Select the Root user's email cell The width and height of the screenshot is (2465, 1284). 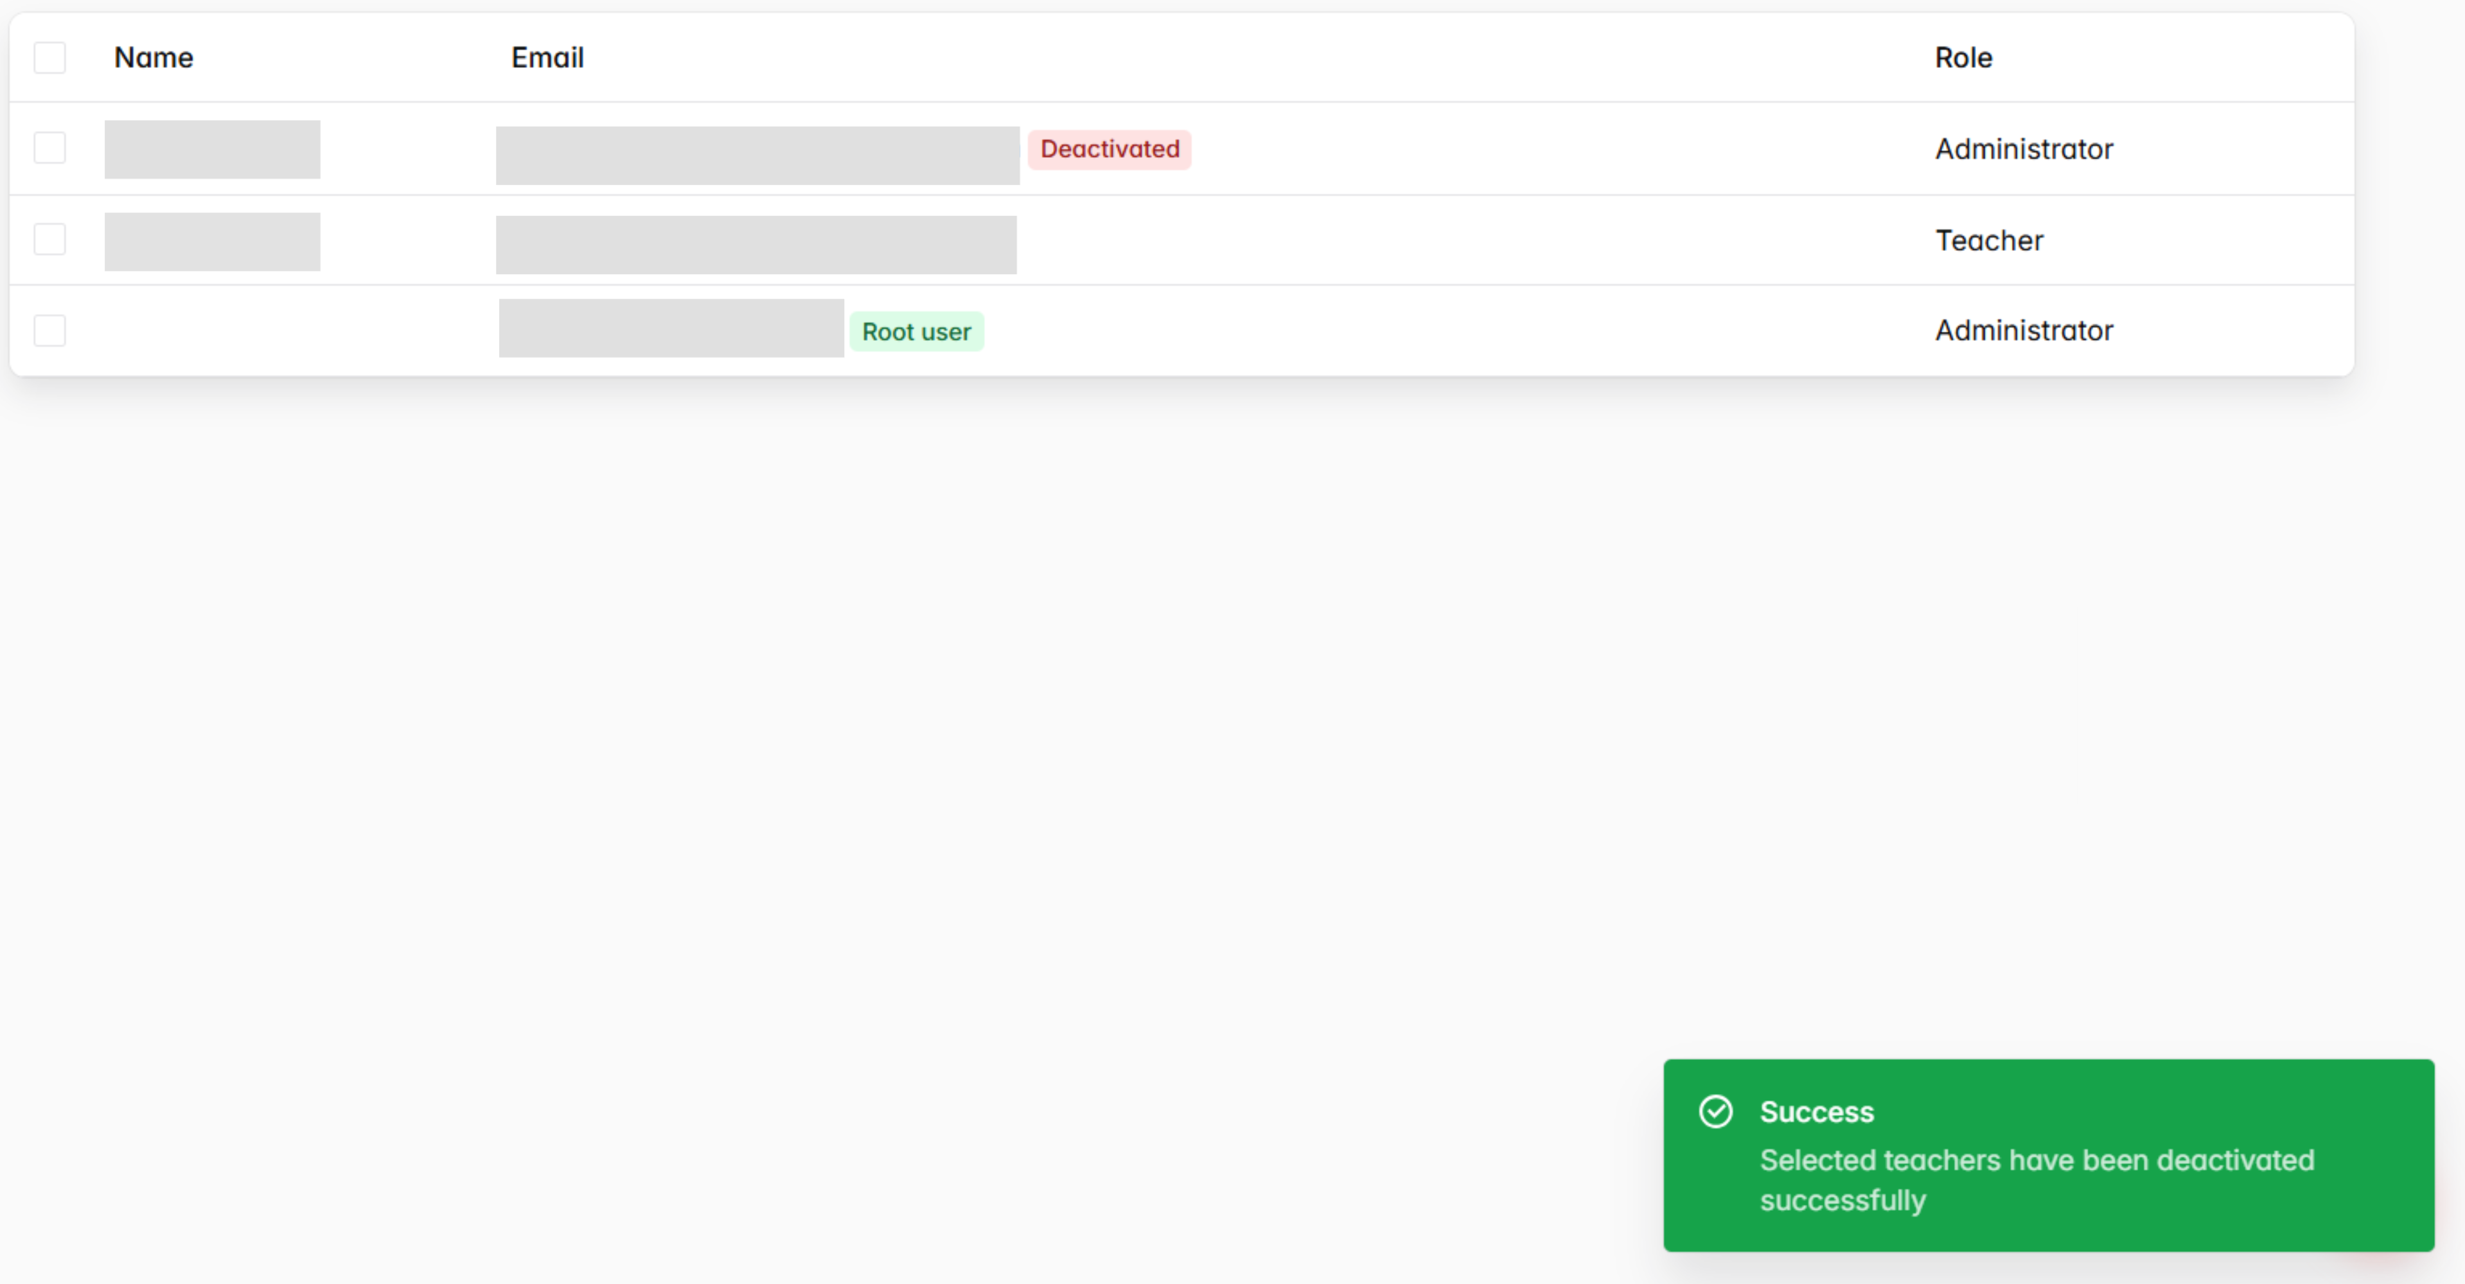click(671, 328)
